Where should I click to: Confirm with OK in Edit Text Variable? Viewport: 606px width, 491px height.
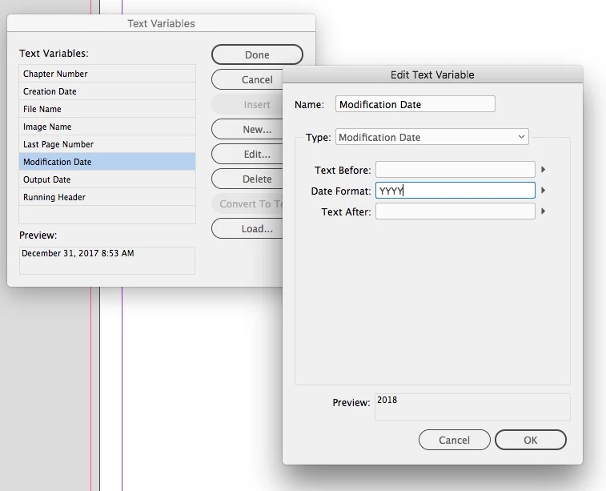click(x=531, y=440)
